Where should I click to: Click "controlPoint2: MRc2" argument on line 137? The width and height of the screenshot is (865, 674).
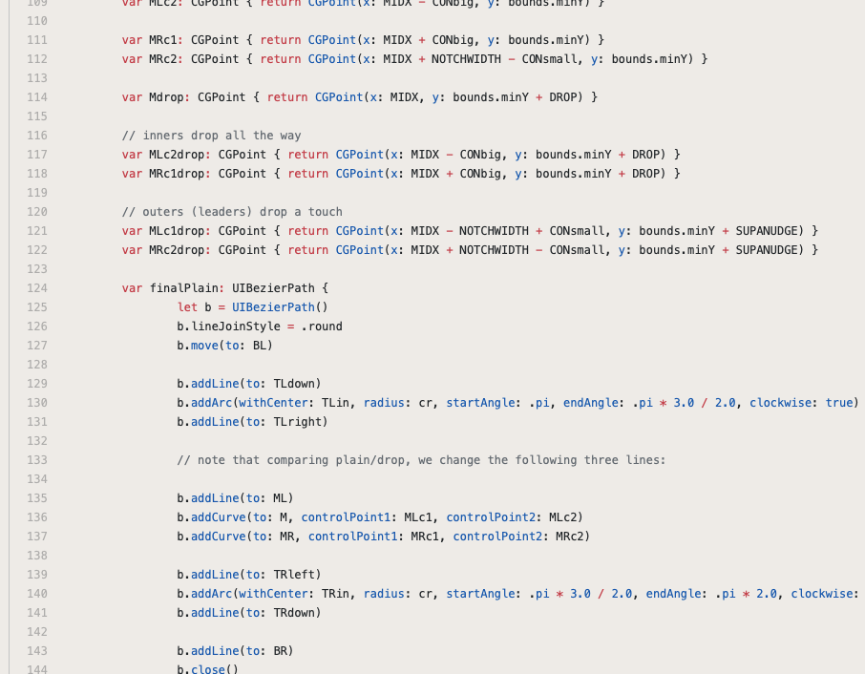coord(518,537)
